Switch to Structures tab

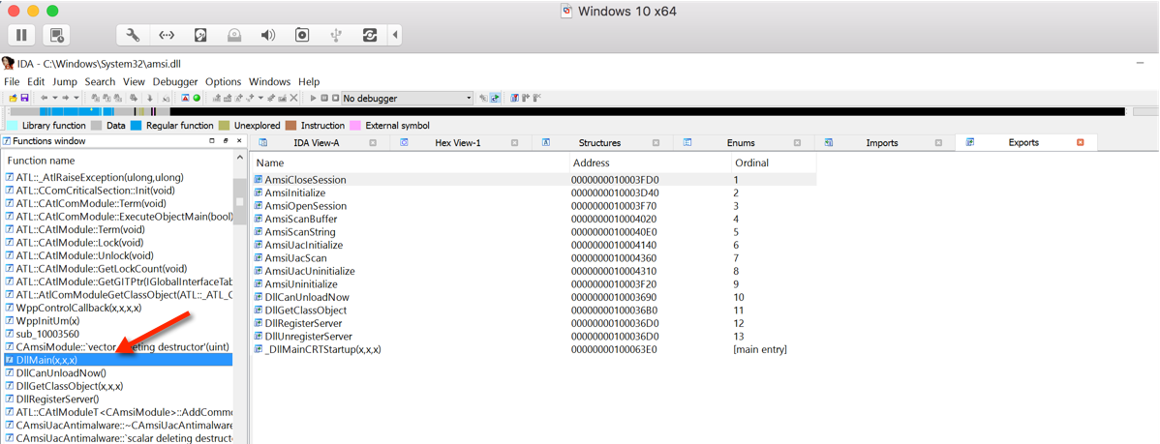pos(599,142)
